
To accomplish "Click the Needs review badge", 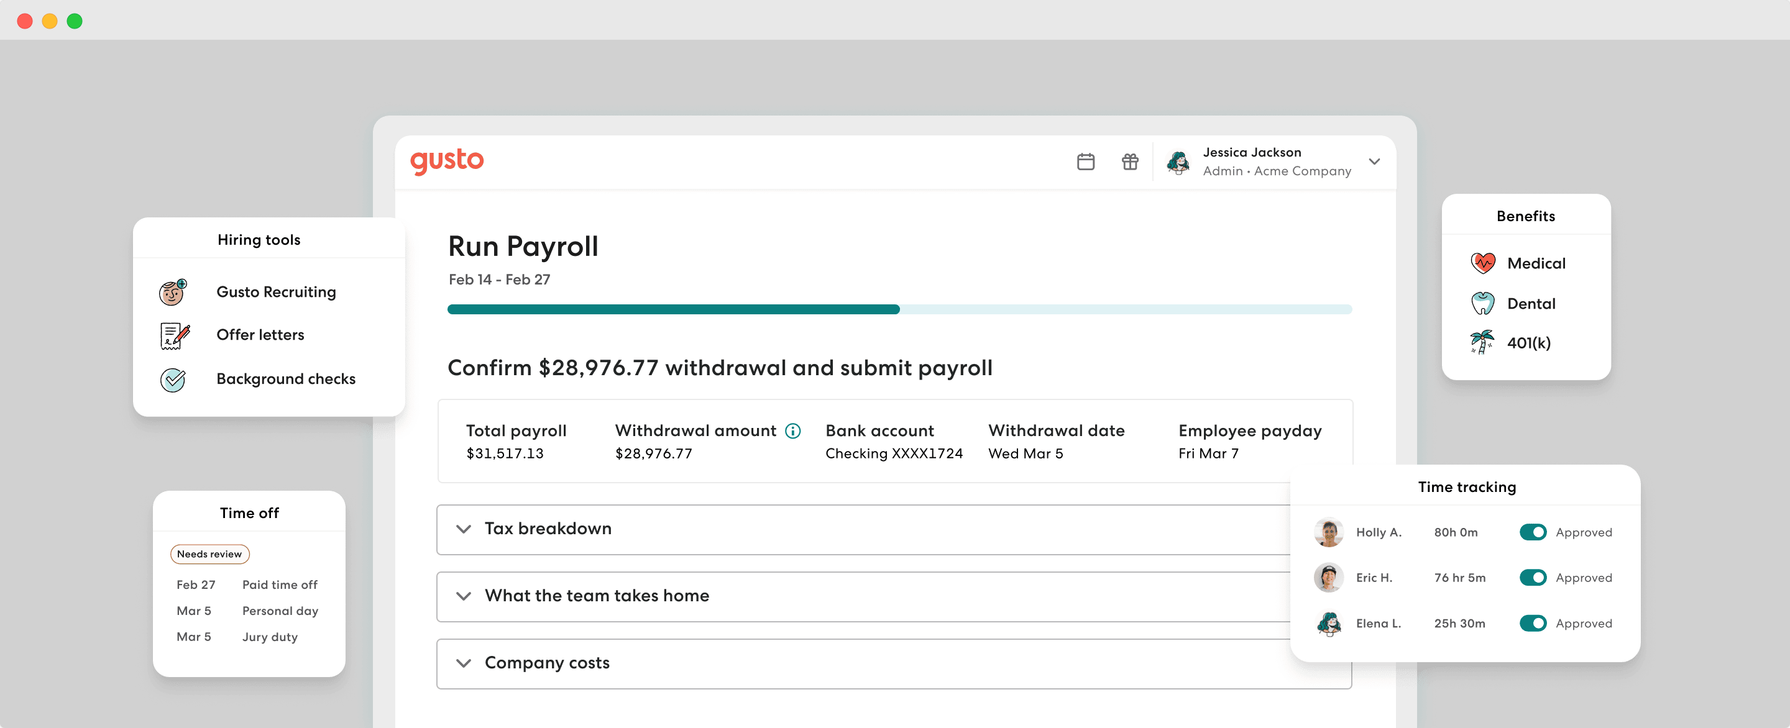I will pyautogui.click(x=209, y=553).
